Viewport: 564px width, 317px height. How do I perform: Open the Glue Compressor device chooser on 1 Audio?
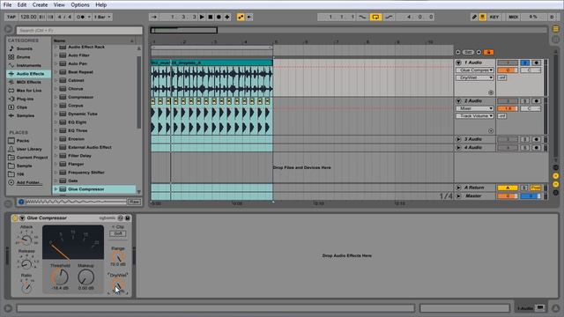pyautogui.click(x=475, y=70)
